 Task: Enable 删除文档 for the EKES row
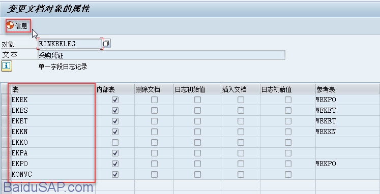(154, 110)
